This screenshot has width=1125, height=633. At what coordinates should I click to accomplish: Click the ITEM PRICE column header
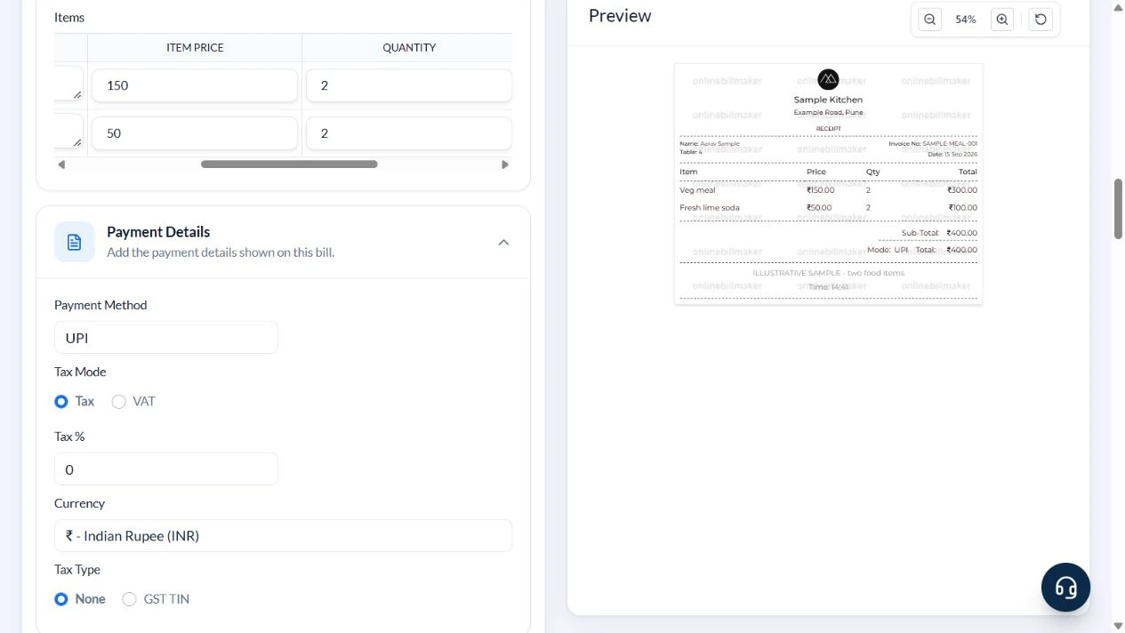coord(195,48)
